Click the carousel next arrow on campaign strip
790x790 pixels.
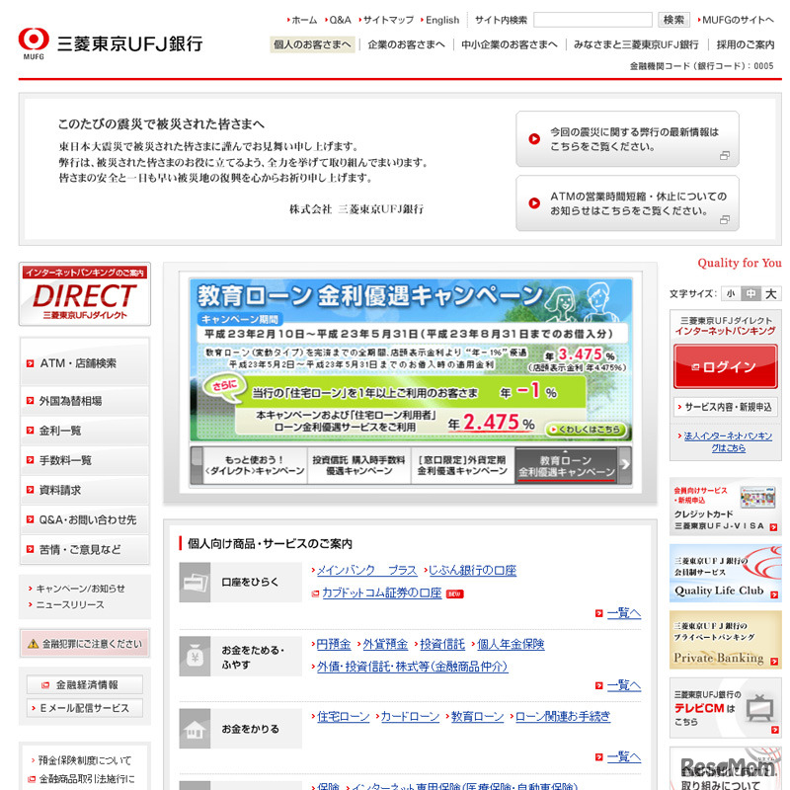(625, 465)
